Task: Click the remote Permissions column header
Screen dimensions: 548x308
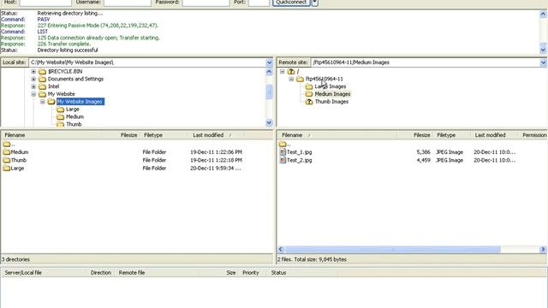Action: point(533,135)
